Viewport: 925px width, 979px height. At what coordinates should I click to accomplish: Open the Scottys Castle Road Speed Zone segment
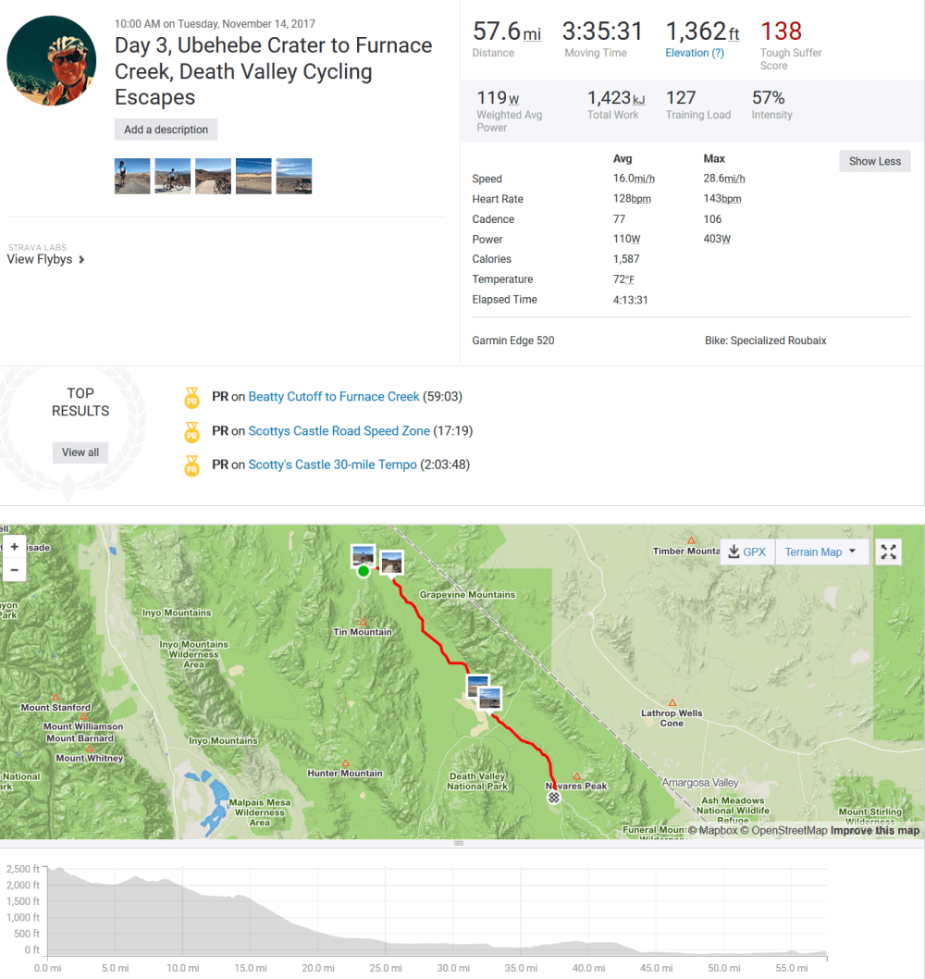[x=337, y=431]
